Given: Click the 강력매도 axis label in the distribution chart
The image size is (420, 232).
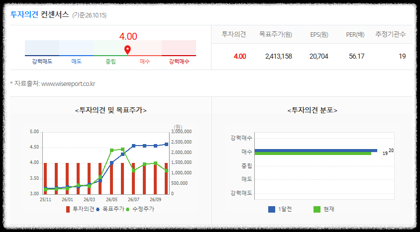Looking at the screenshot, I should click(241, 193).
